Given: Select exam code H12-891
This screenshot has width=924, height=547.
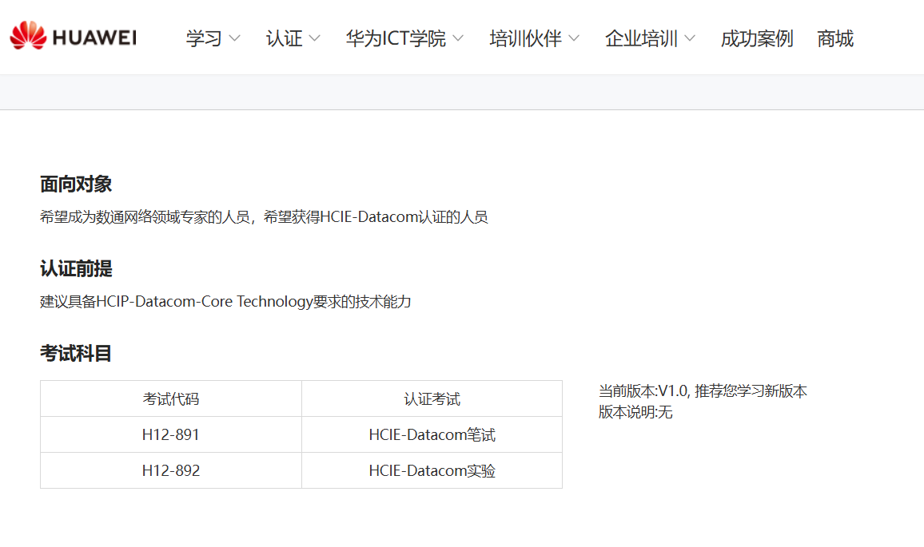Looking at the screenshot, I should click(171, 434).
